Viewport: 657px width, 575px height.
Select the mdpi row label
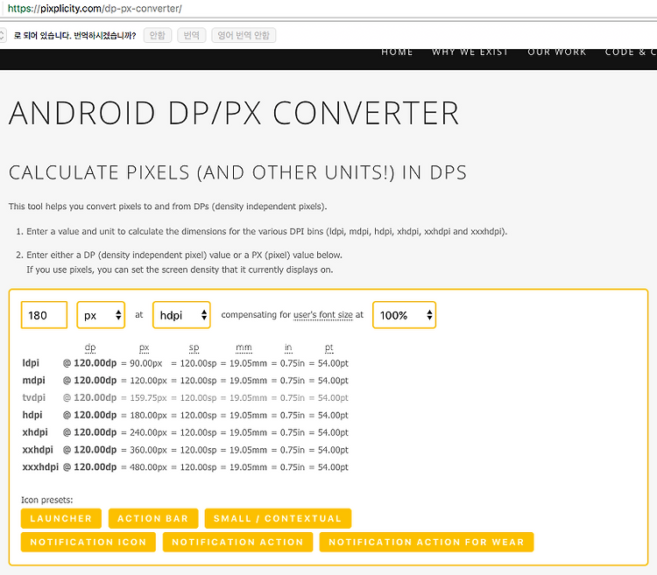coord(33,381)
